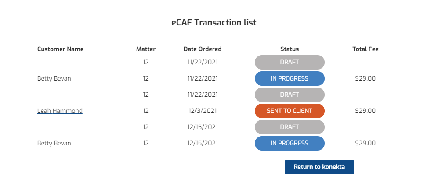Open Leah Hammond customer link
Screen dimensions: 445x182
[x=60, y=111]
